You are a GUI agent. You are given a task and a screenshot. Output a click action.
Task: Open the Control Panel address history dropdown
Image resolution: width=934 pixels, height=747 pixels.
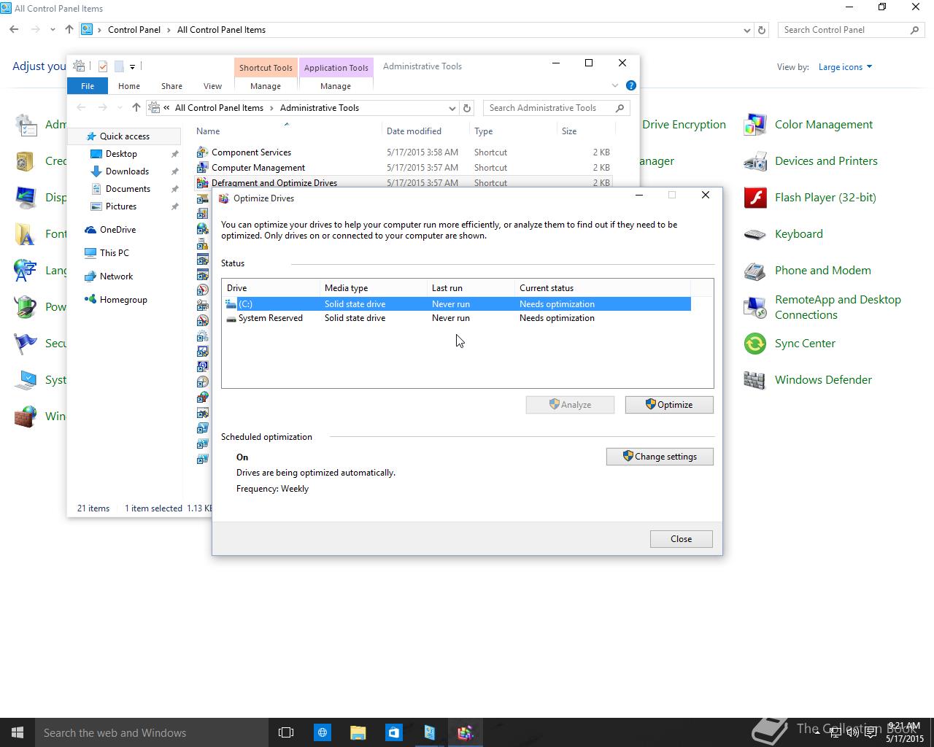click(746, 30)
